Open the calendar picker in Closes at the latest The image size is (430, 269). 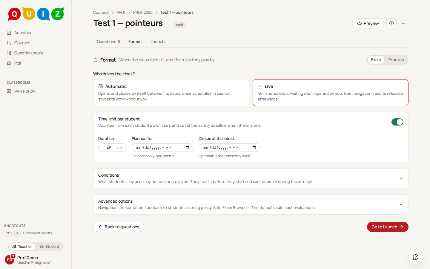254,148
